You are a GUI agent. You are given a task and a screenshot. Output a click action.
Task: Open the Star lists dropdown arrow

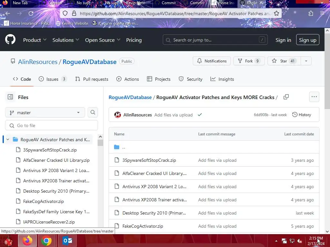click(x=306, y=61)
